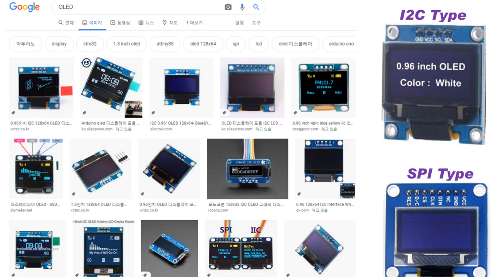
Task: Filter by display chip
Action: 59,44
